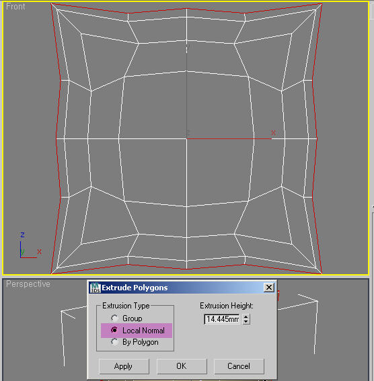Click the Front viewport label
This screenshot has width=374, height=381.
(x=15, y=7)
